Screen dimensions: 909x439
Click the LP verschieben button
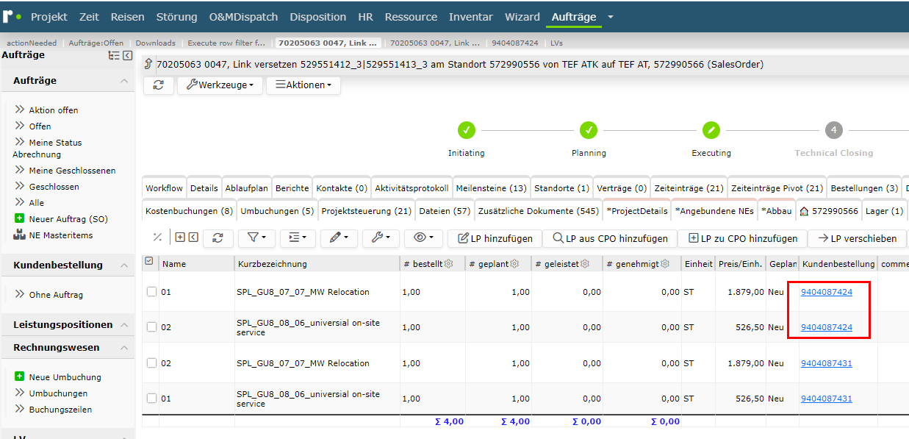pyautogui.click(x=857, y=238)
